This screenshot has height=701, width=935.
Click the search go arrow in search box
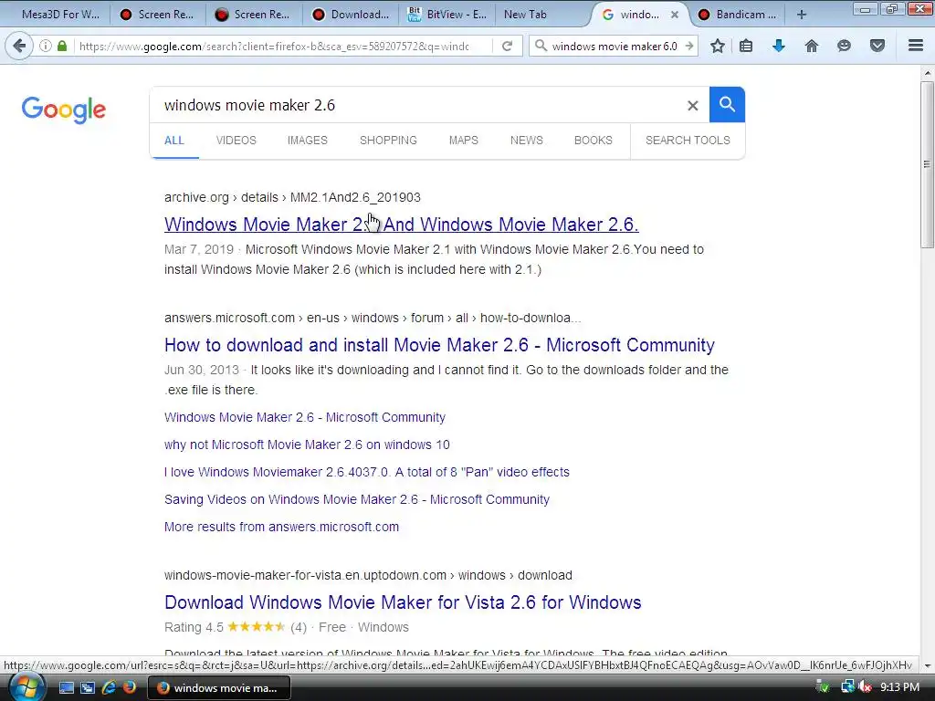[x=689, y=46]
